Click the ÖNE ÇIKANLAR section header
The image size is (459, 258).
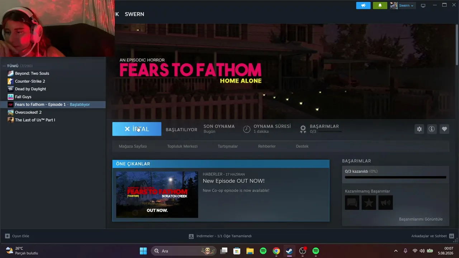(221, 164)
